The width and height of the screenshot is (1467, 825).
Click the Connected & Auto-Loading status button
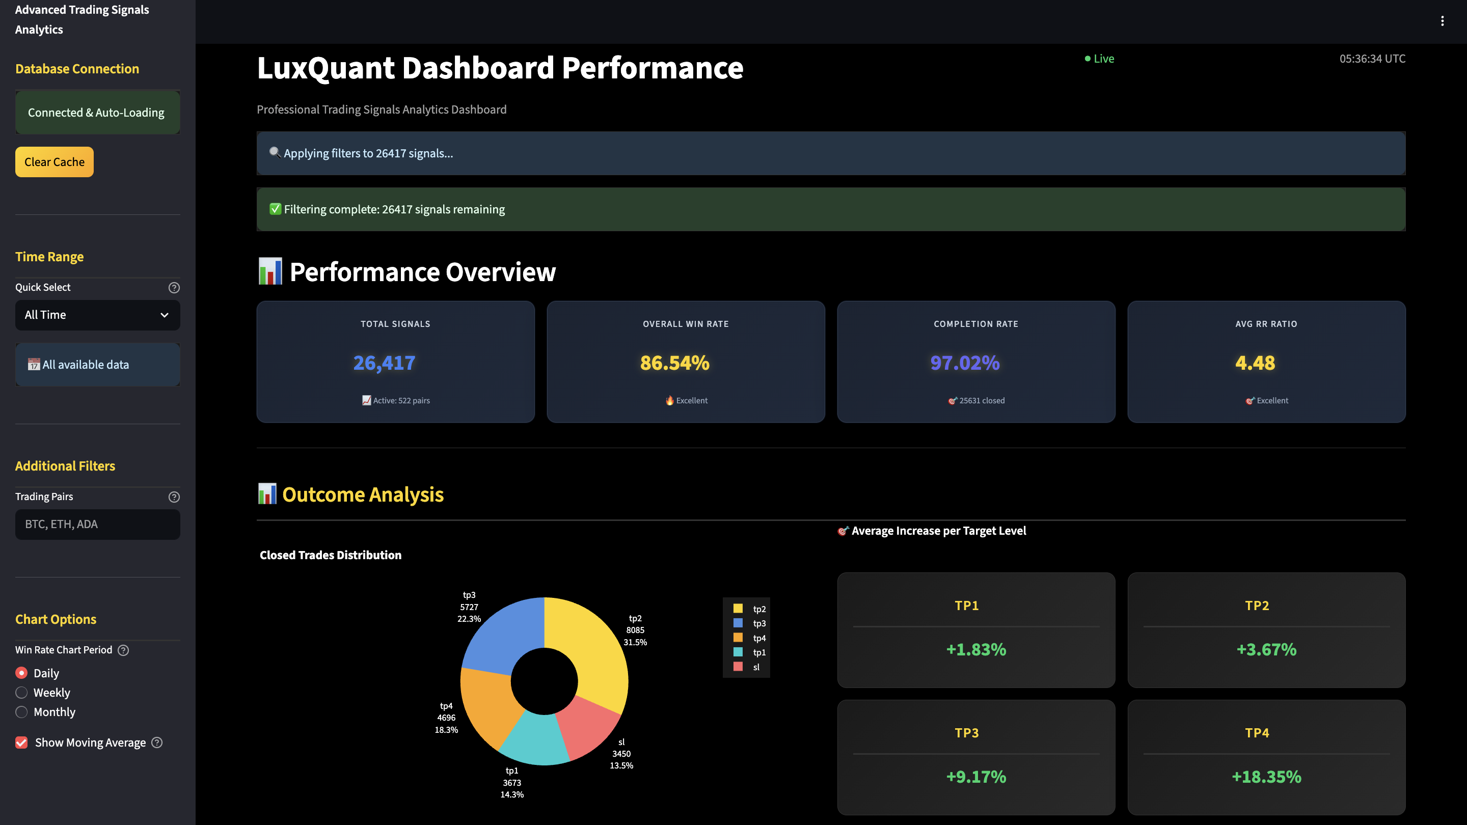(97, 112)
